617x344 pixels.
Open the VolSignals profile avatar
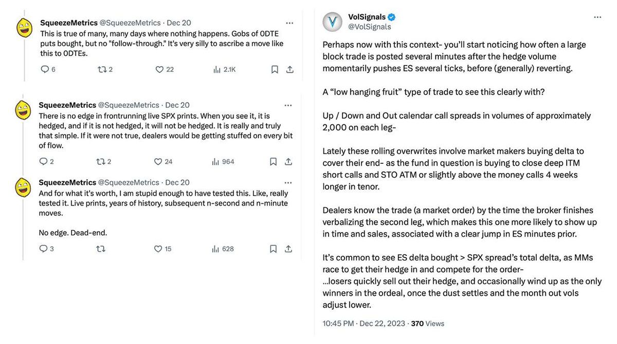tap(333, 22)
